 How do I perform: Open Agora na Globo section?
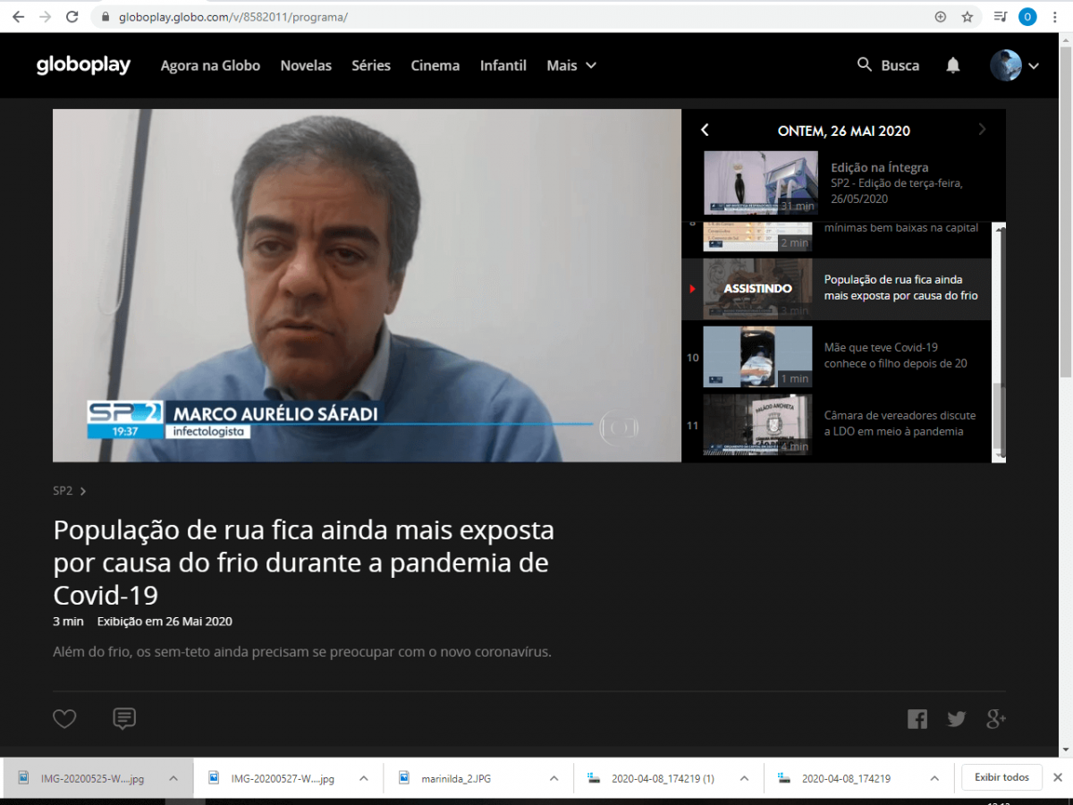point(210,65)
